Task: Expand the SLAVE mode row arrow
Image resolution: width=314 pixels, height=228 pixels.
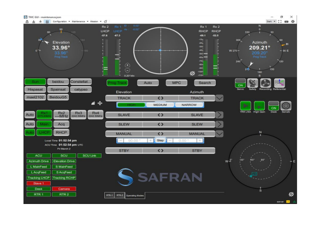Action: coord(220,115)
